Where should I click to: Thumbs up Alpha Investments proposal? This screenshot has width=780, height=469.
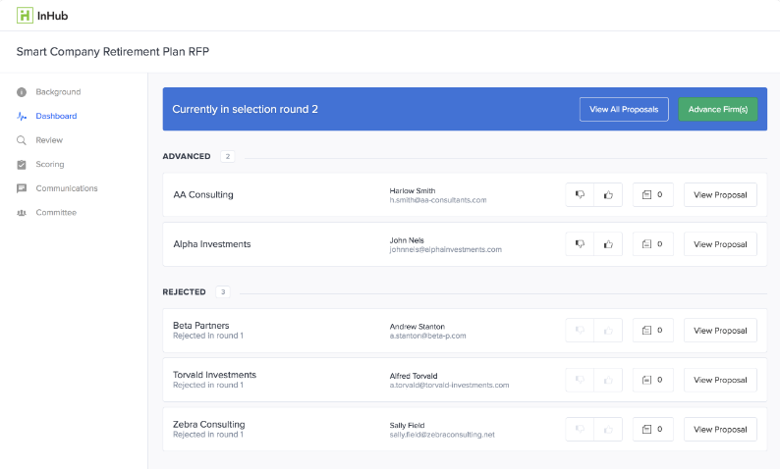pyautogui.click(x=608, y=244)
